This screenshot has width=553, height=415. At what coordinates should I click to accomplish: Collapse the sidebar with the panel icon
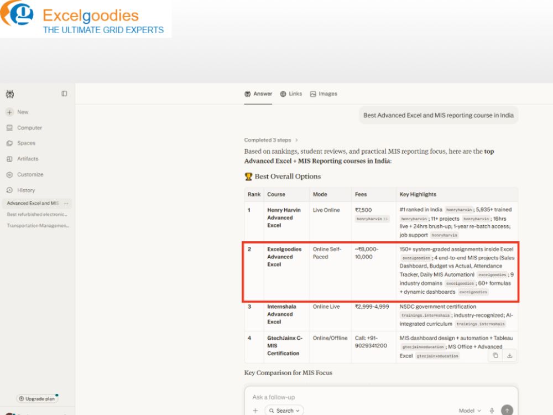point(64,94)
